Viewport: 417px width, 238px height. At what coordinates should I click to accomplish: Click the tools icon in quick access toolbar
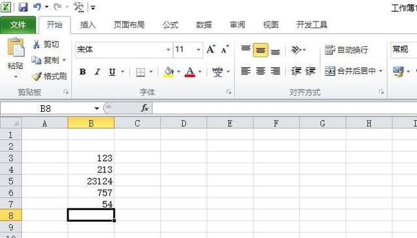78,7
